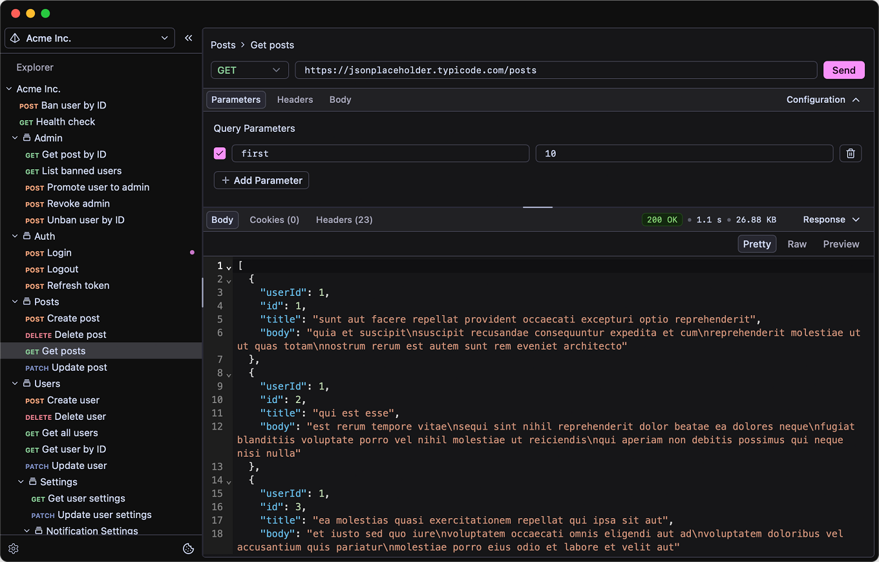This screenshot has width=879, height=562.
Task: Delete the 'first' parameter using trash icon
Action: click(x=851, y=153)
